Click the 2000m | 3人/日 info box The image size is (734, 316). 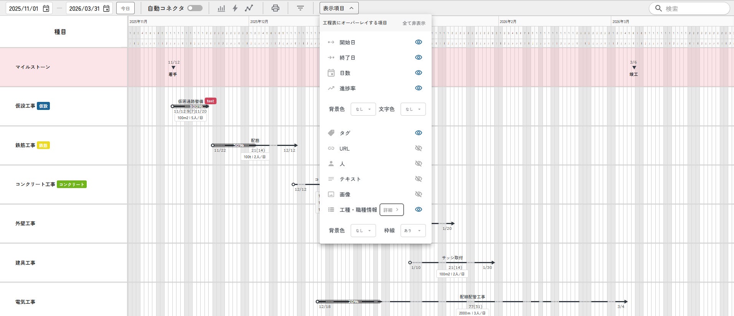pyautogui.click(x=472, y=313)
